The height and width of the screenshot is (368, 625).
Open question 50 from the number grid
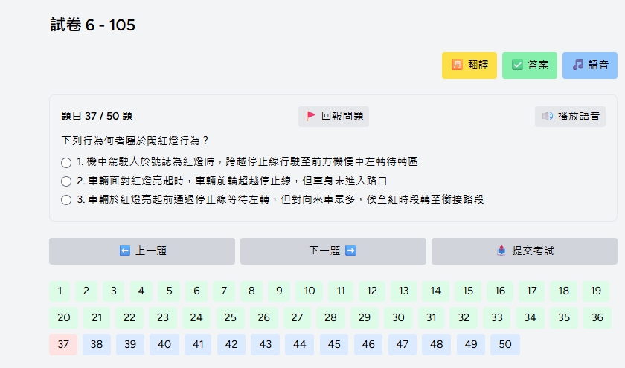click(x=505, y=345)
